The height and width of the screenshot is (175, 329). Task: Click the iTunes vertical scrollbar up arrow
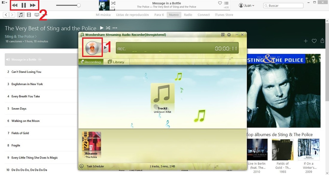tap(327, 21)
